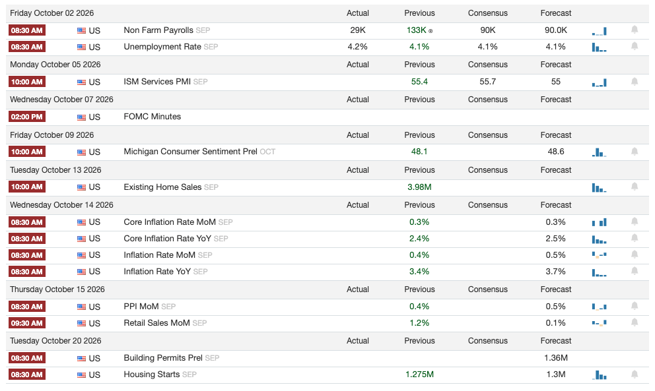The width and height of the screenshot is (655, 391).
Task: Click the 133K previous payrolls value
Action: point(417,30)
